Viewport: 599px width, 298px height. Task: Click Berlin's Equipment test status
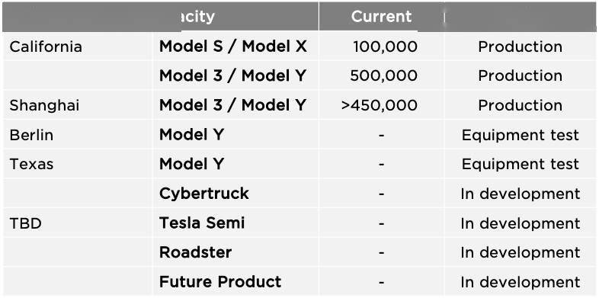pos(521,135)
